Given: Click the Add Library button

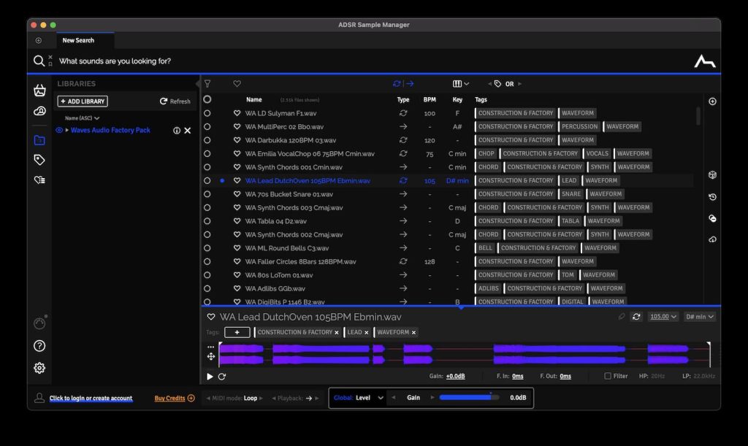Looking at the screenshot, I should click(83, 101).
